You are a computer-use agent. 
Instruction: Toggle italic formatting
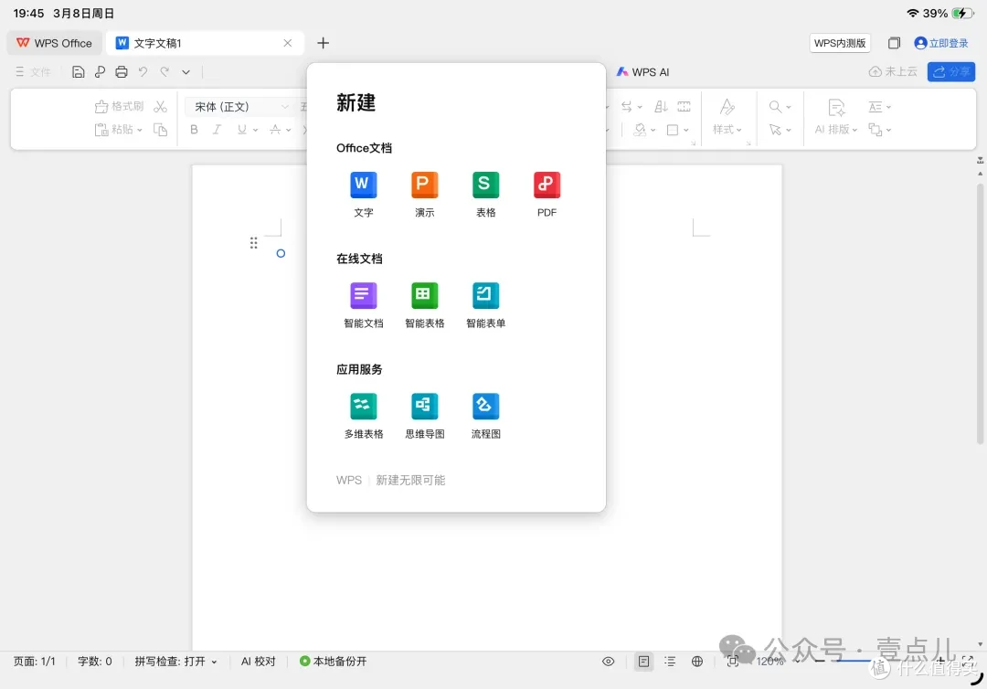tap(217, 129)
